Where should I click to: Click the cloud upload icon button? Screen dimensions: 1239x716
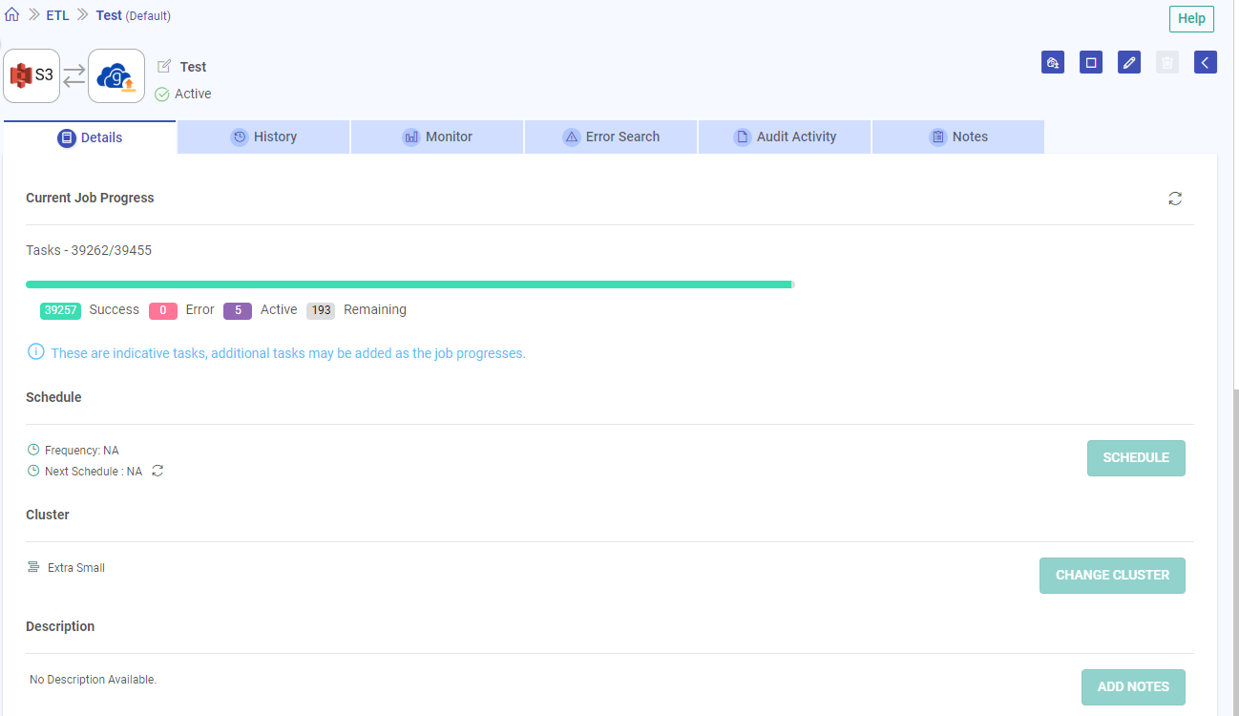point(1053,63)
